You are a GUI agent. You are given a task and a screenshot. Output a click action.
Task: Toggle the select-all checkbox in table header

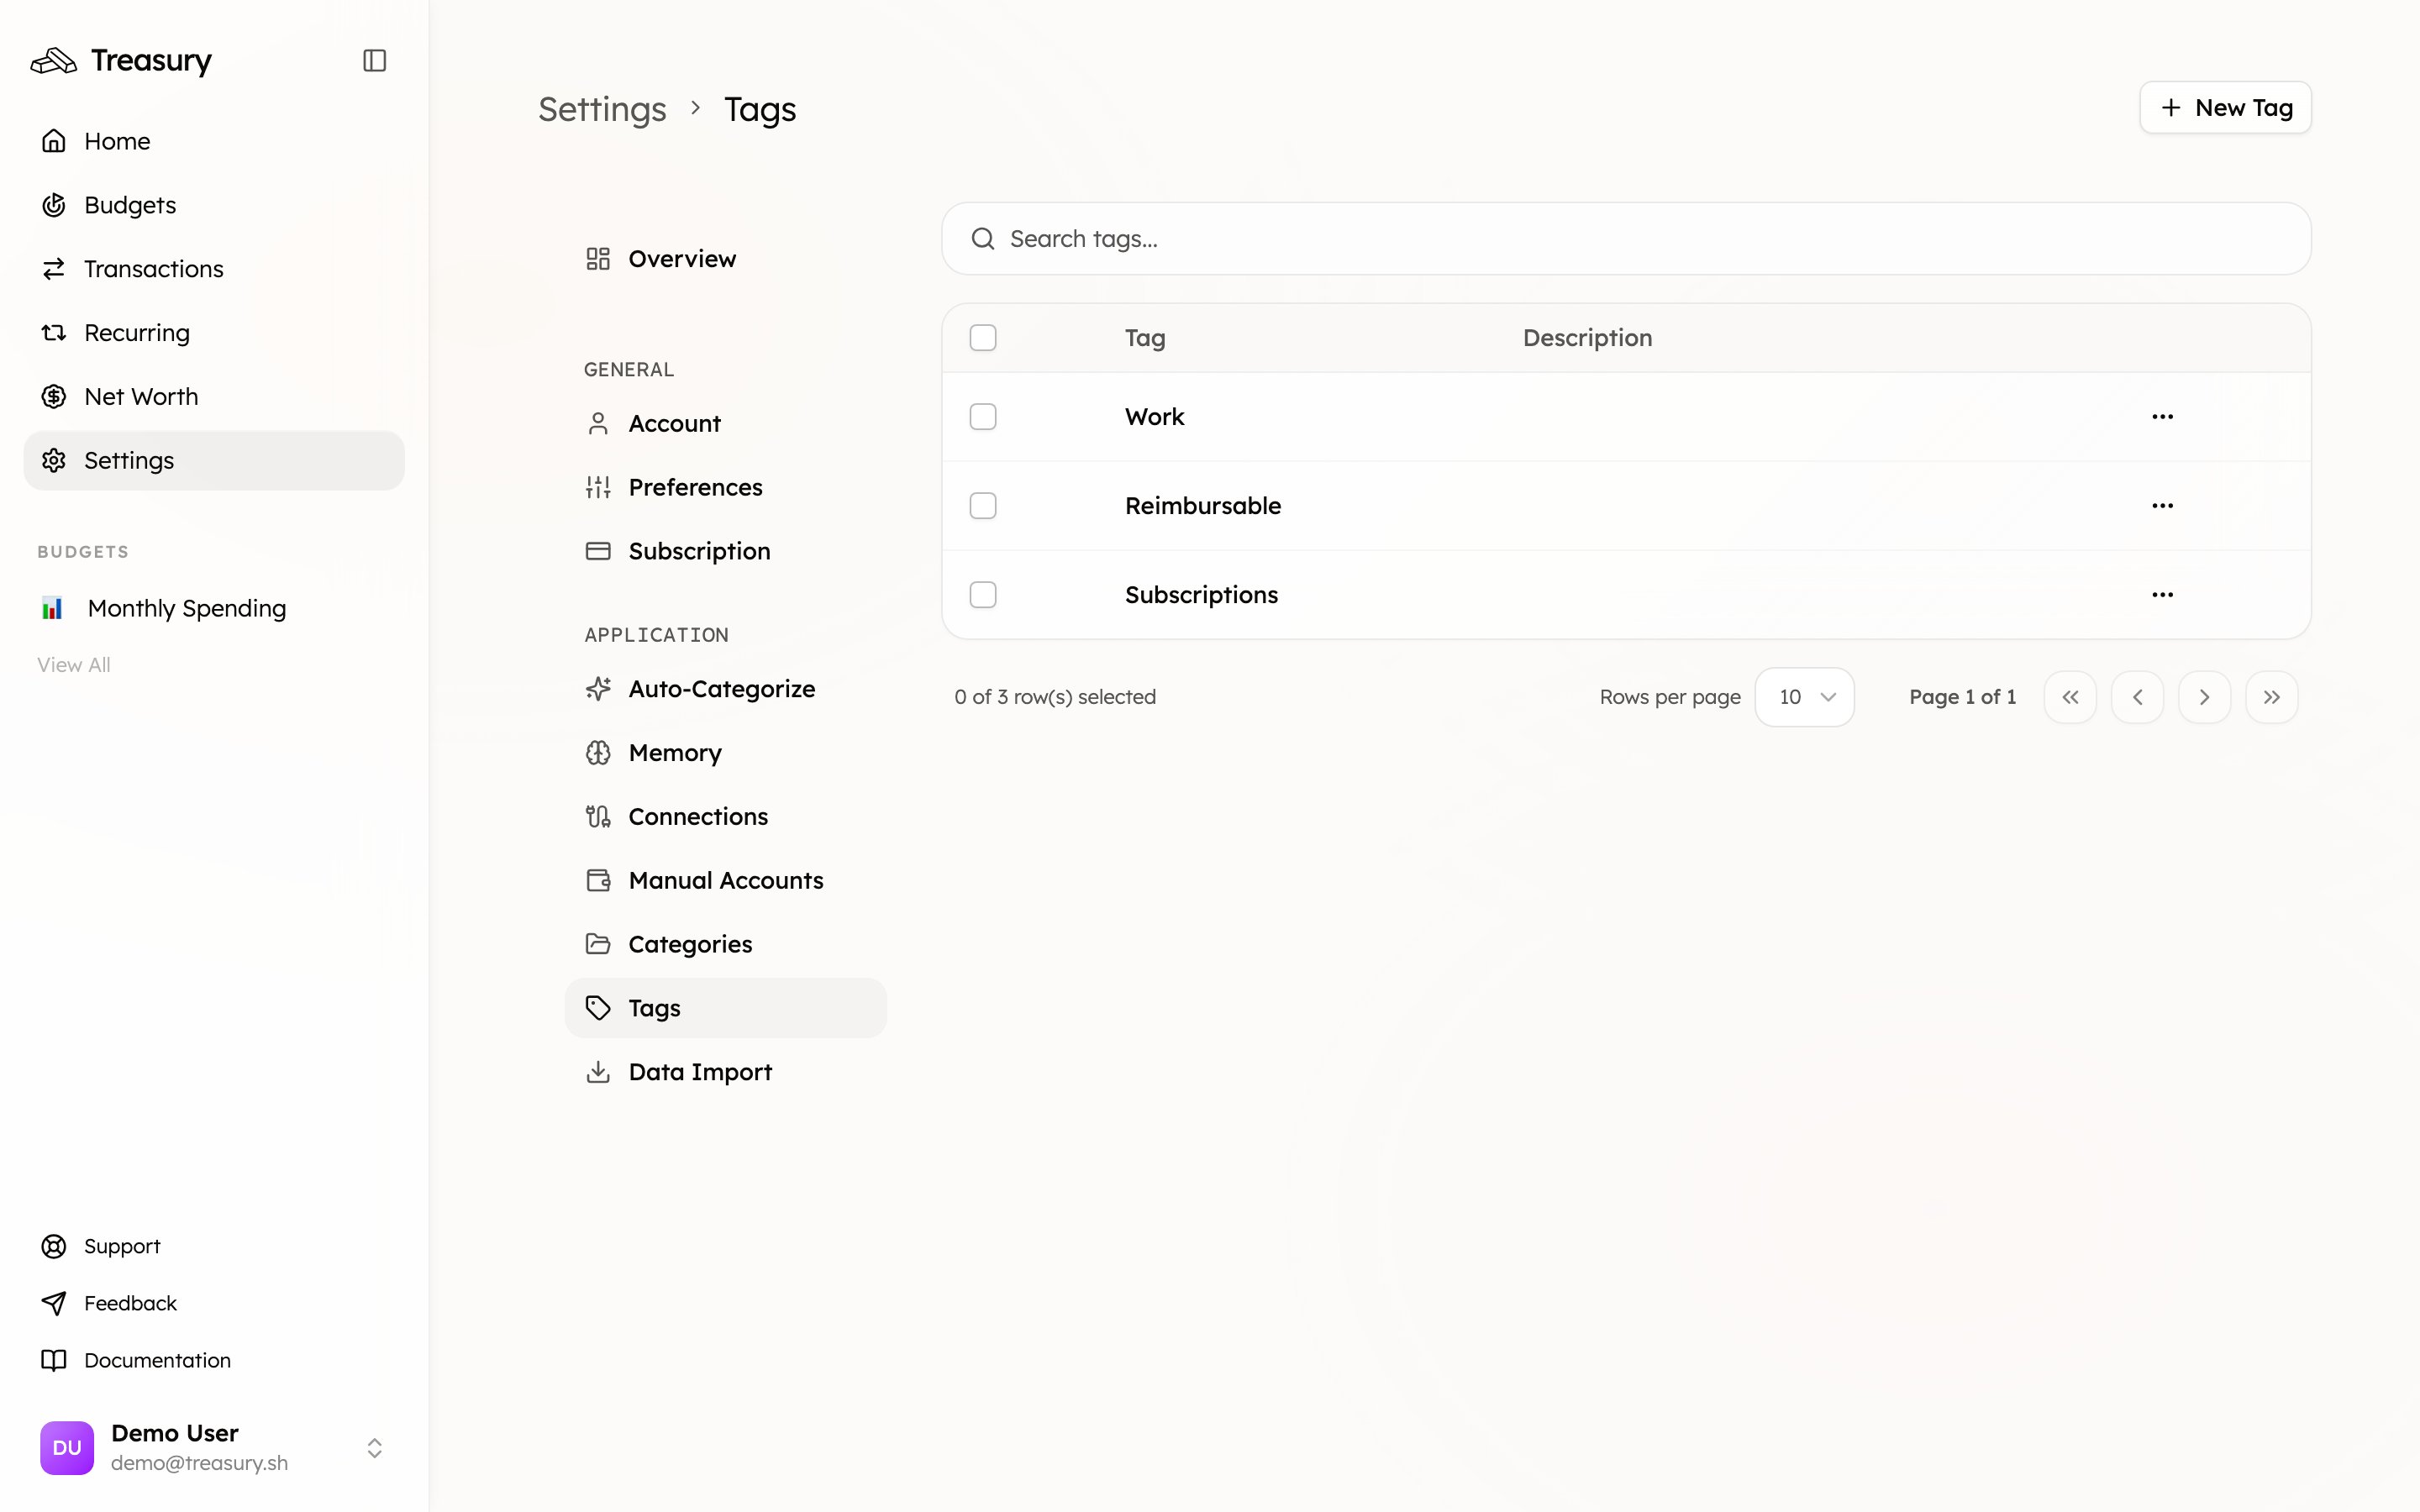coord(983,338)
